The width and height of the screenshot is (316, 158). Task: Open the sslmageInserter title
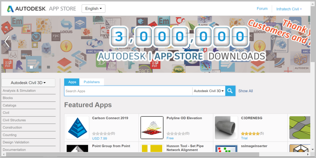coord(254,146)
